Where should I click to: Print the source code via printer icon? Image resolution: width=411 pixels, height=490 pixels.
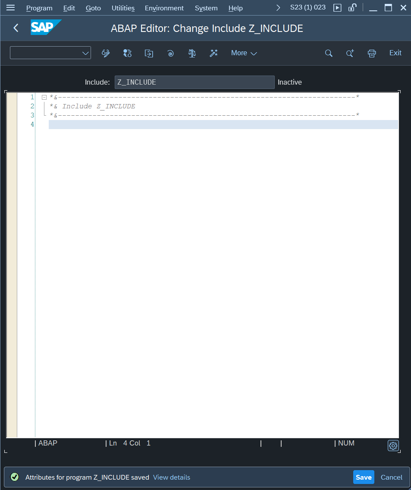[x=371, y=53]
